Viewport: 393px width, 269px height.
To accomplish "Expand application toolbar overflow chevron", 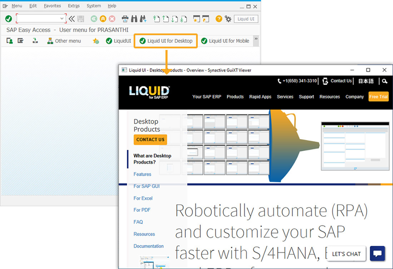I will pos(256,39).
